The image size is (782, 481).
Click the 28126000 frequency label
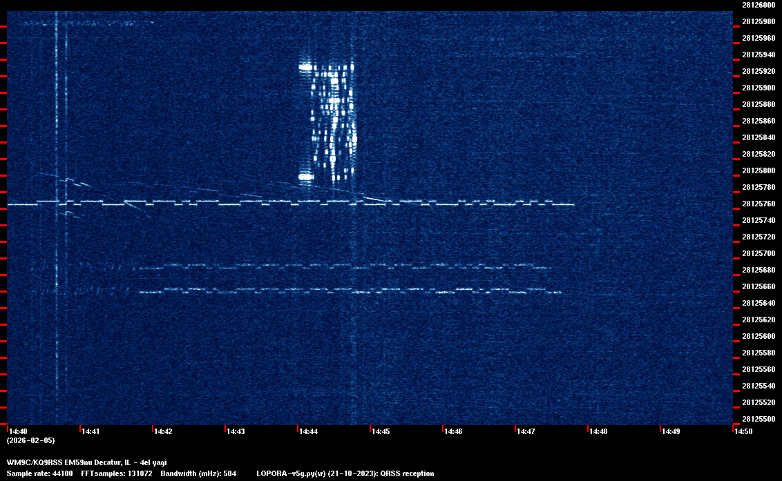pos(758,5)
